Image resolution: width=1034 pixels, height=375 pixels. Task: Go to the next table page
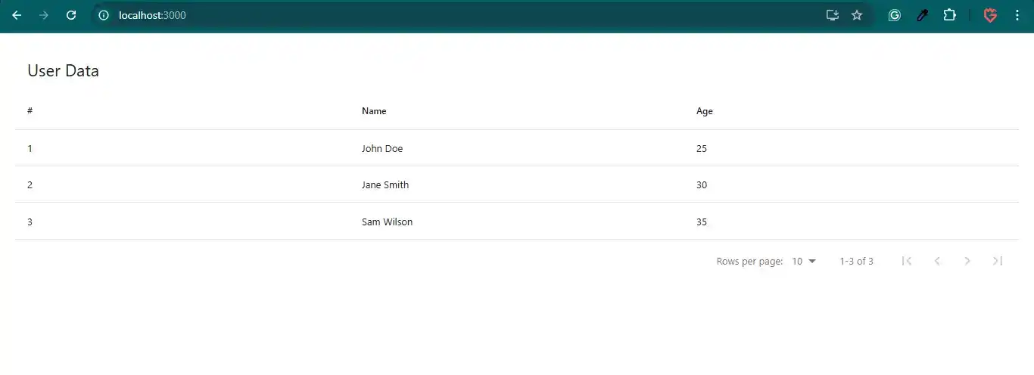pyautogui.click(x=967, y=261)
